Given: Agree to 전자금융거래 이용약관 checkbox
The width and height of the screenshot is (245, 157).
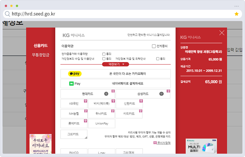Looking at the screenshot, I should (x=104, y=54).
